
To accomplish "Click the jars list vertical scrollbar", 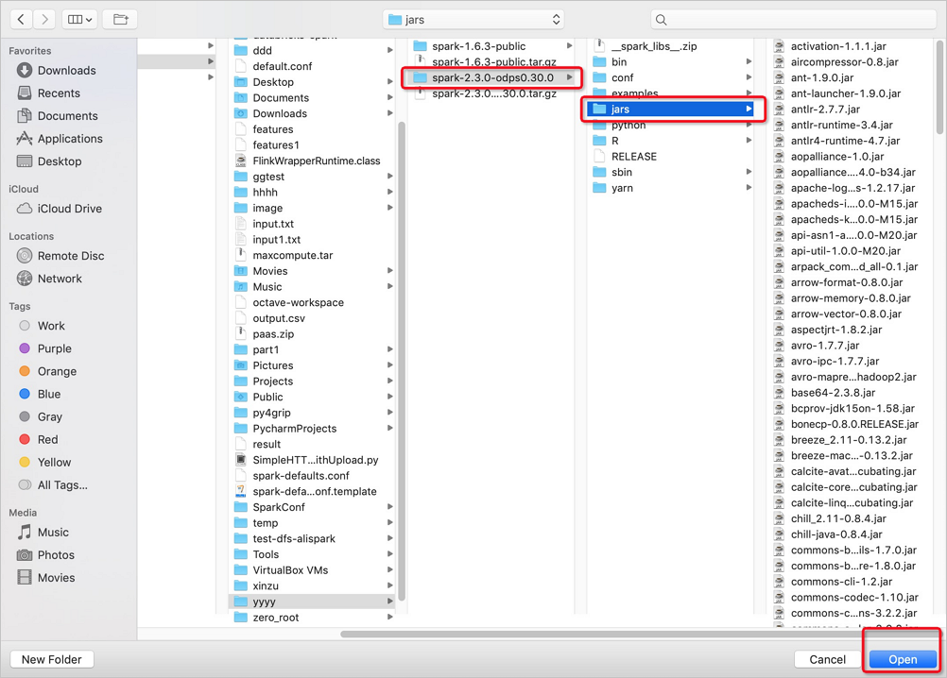I will [x=939, y=88].
